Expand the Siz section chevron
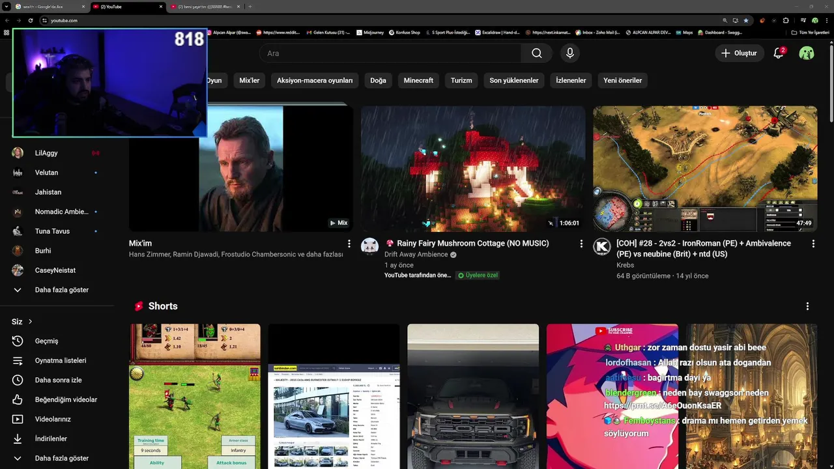834x469 pixels. [x=30, y=322]
